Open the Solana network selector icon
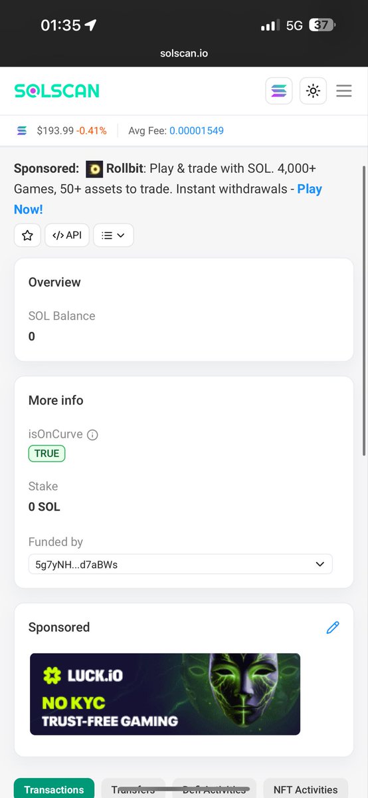The image size is (368, 798). pos(279,90)
